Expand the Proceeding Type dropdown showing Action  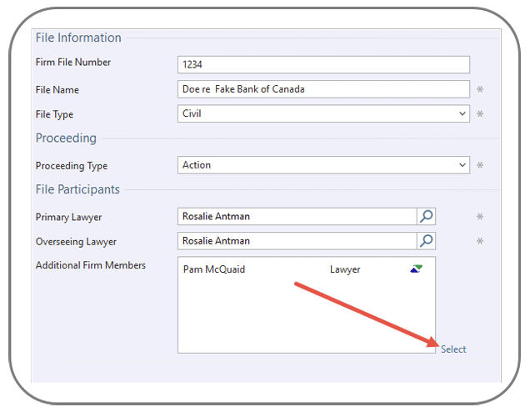323,165
